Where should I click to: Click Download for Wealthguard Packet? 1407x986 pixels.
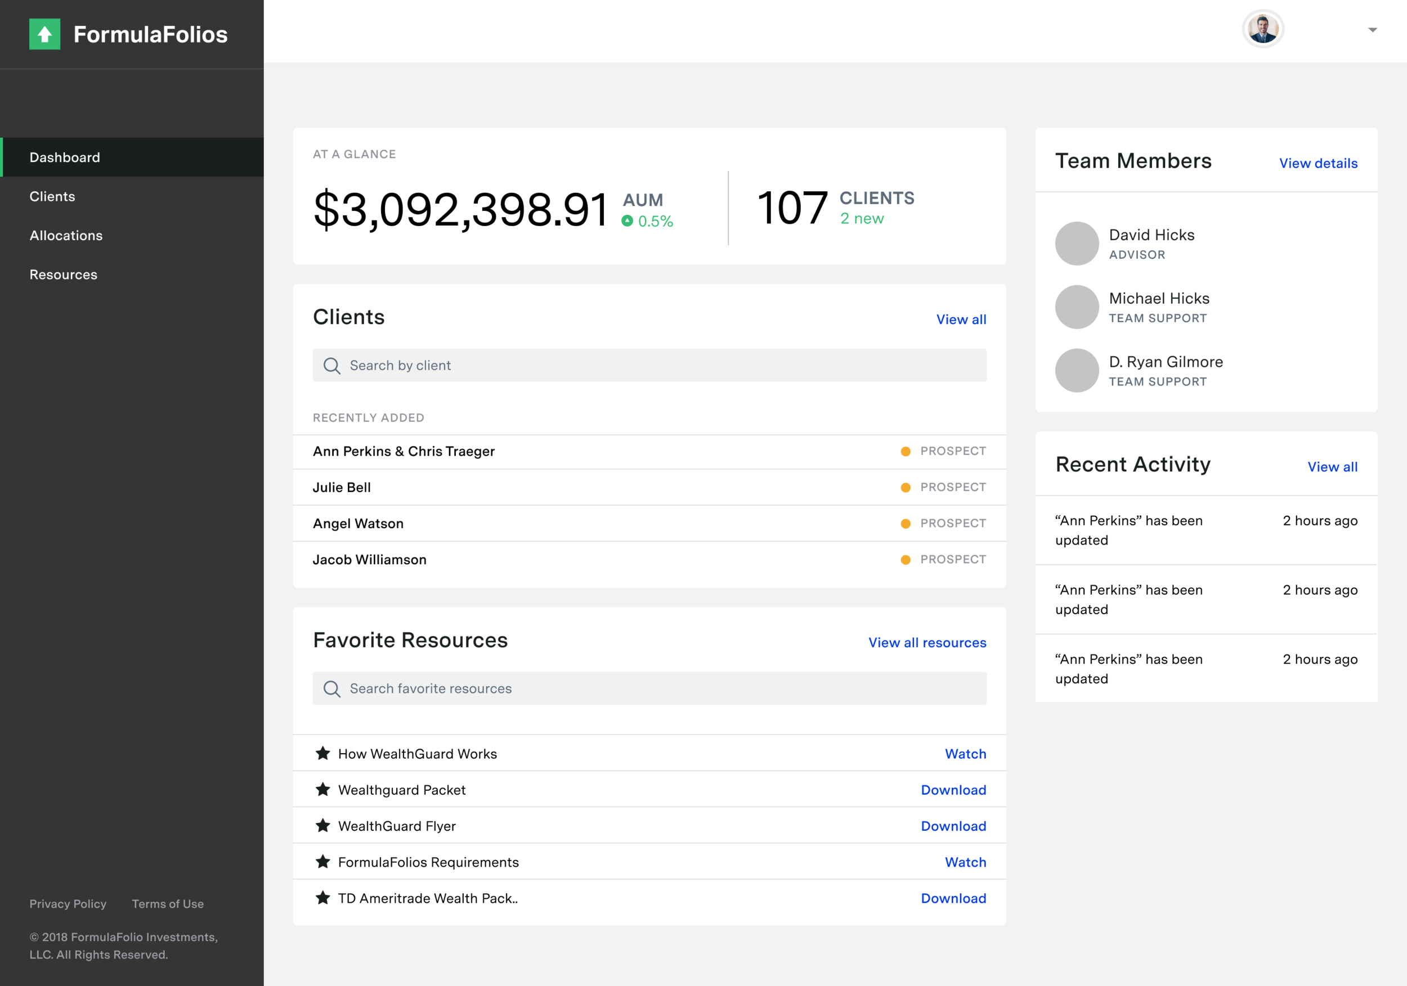[x=953, y=790]
